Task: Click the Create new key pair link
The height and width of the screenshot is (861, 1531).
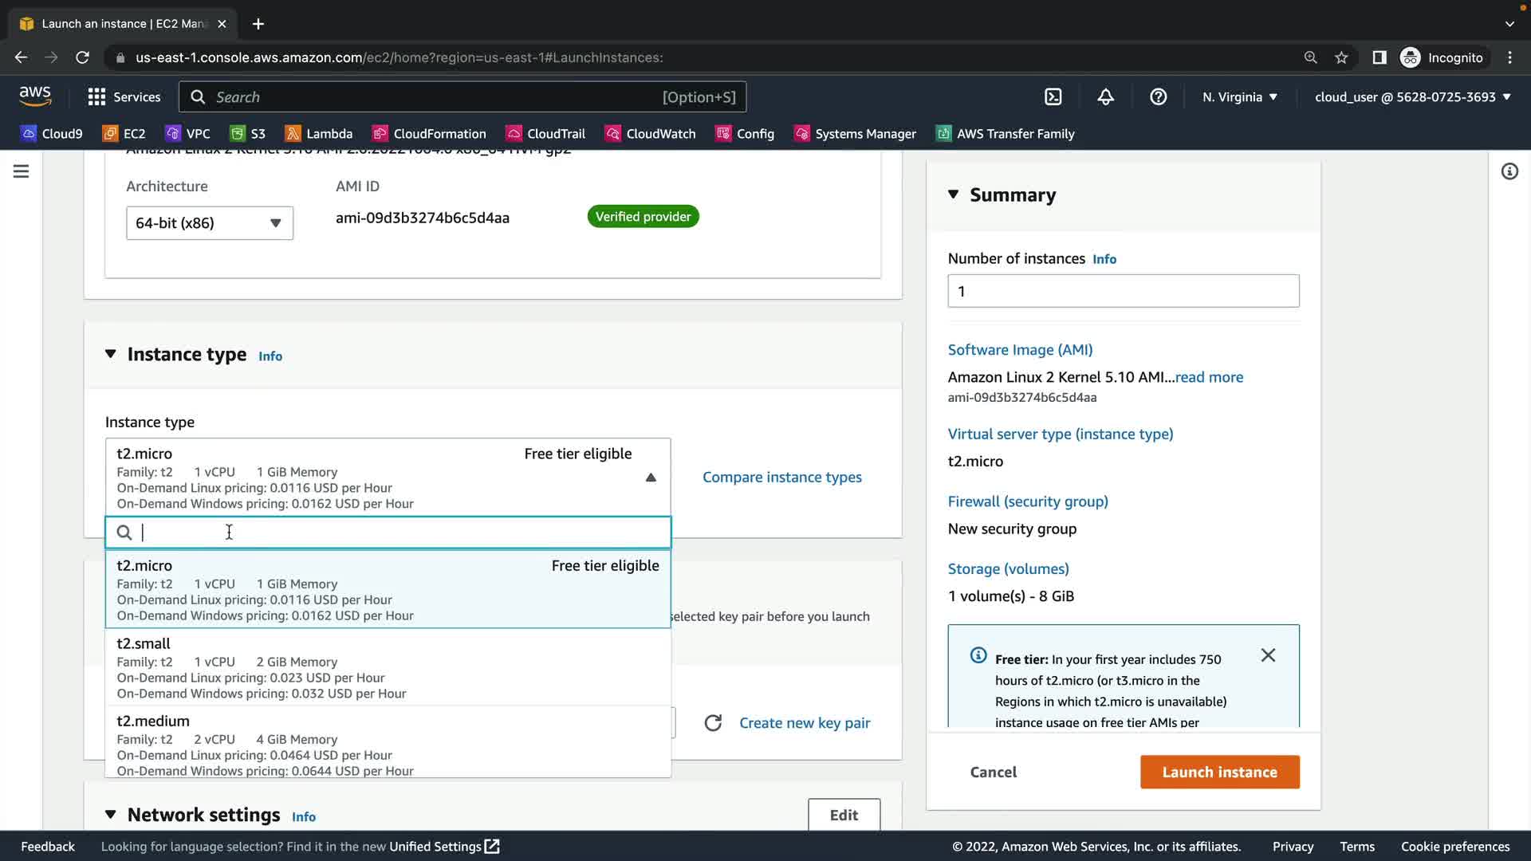Action: tap(804, 723)
